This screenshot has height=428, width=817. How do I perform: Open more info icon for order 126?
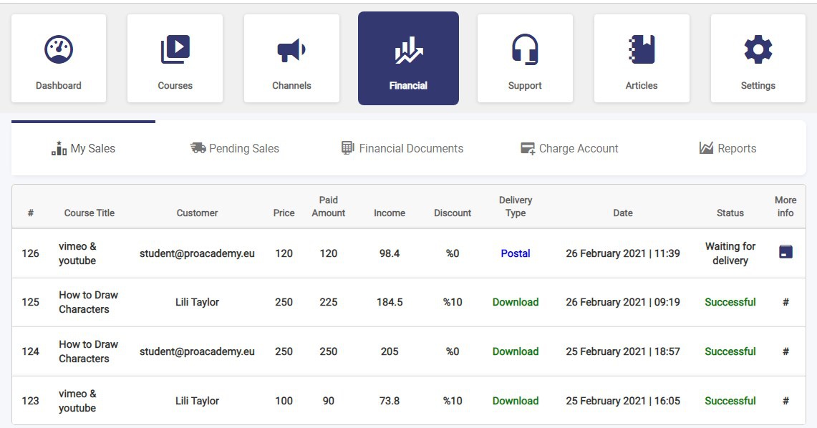(785, 252)
